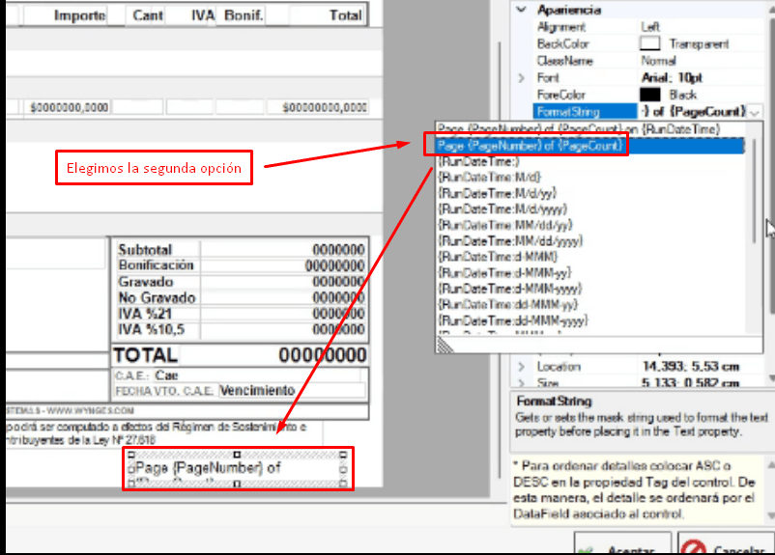
Task: Select 'Page {PageNumber} of {PageCount}' option
Action: pos(528,146)
